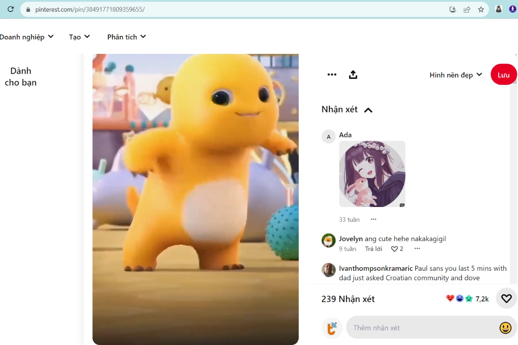This screenshot has height=345, width=518.
Task: Open more options on Jovelyn's comment
Action: [417, 248]
